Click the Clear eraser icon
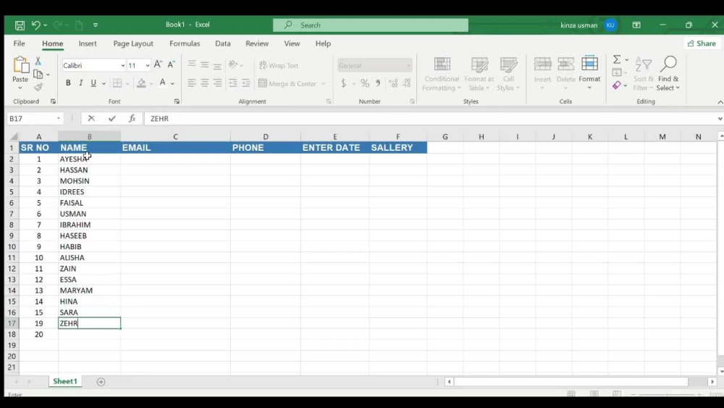This screenshot has width=724, height=408. [x=616, y=85]
